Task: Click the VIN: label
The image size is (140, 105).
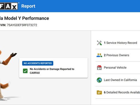Action: click(x=3, y=25)
